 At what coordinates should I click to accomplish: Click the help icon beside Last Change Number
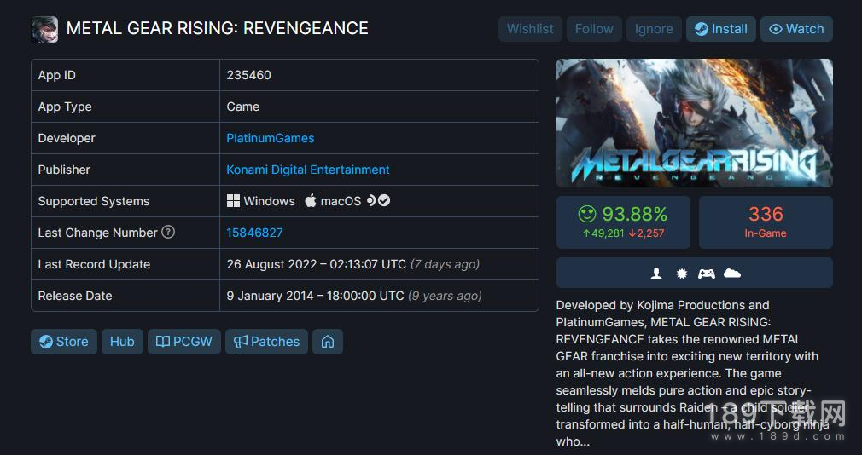(168, 232)
